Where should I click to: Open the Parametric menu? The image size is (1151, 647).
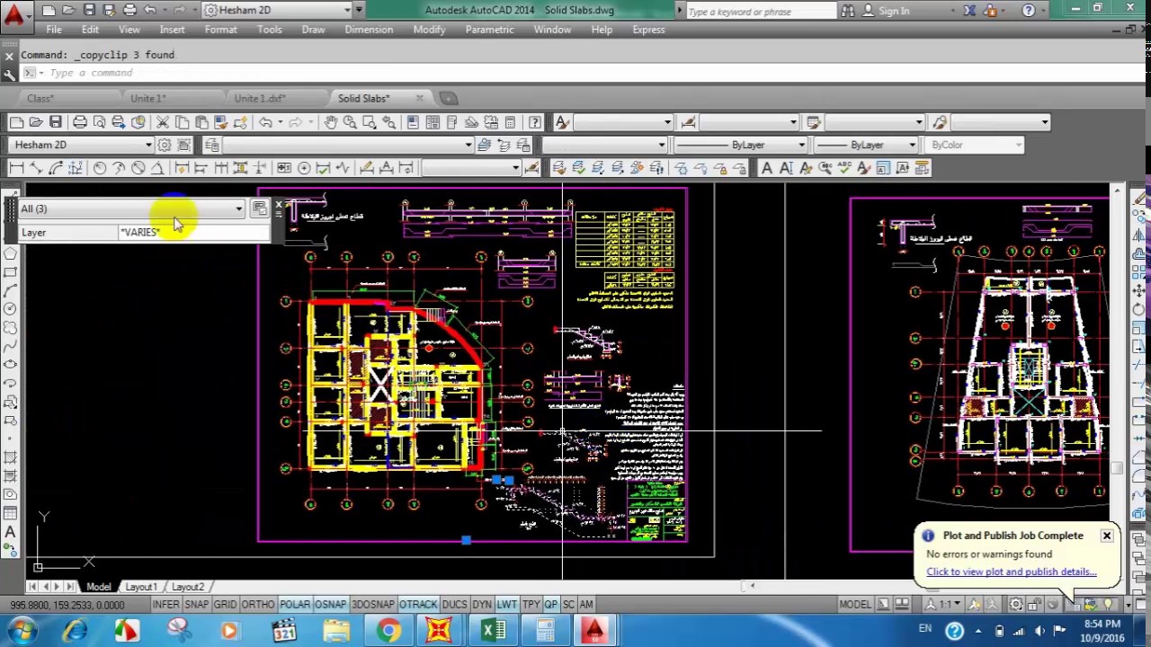[x=488, y=30]
